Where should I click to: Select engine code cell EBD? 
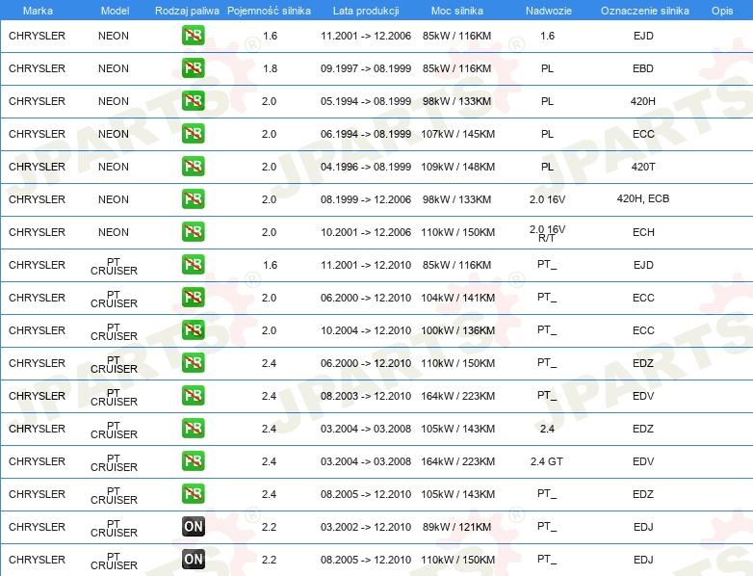[643, 68]
